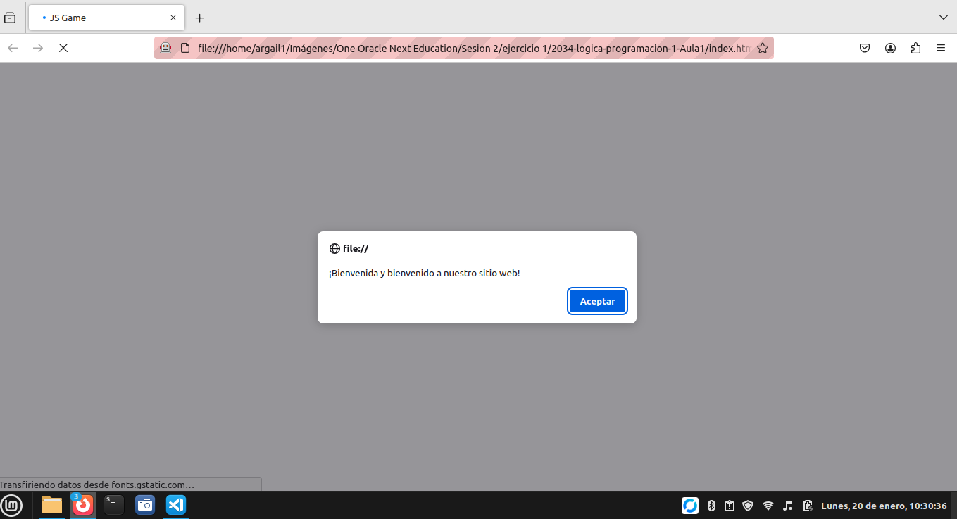Open the calendar clock showing Lunes, 20 de enero

coord(884,506)
